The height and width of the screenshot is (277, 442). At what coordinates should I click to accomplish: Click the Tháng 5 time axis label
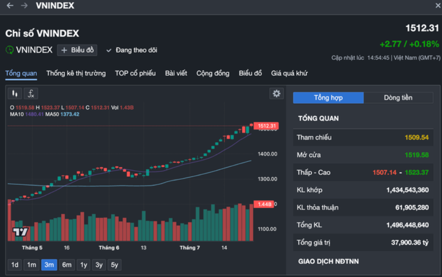(x=32, y=248)
